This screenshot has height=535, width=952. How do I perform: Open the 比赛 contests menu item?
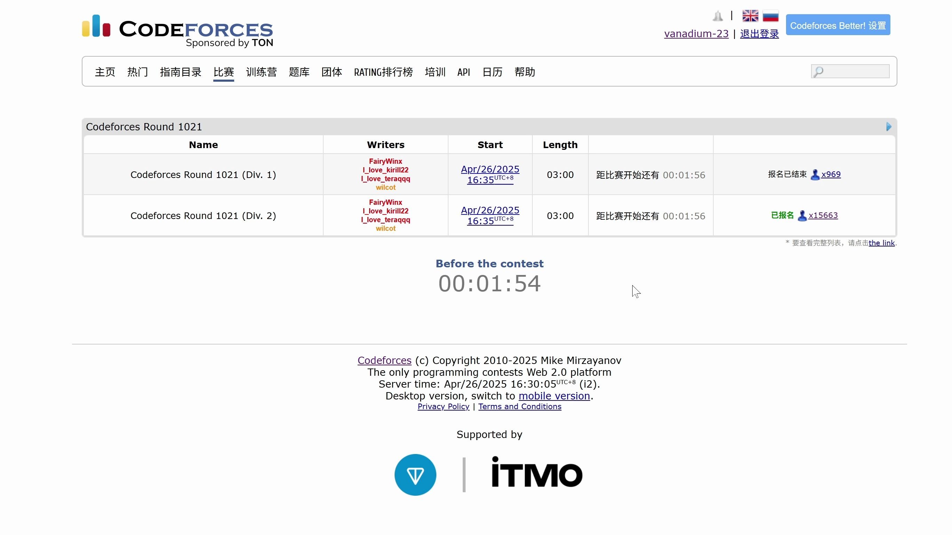click(x=224, y=72)
